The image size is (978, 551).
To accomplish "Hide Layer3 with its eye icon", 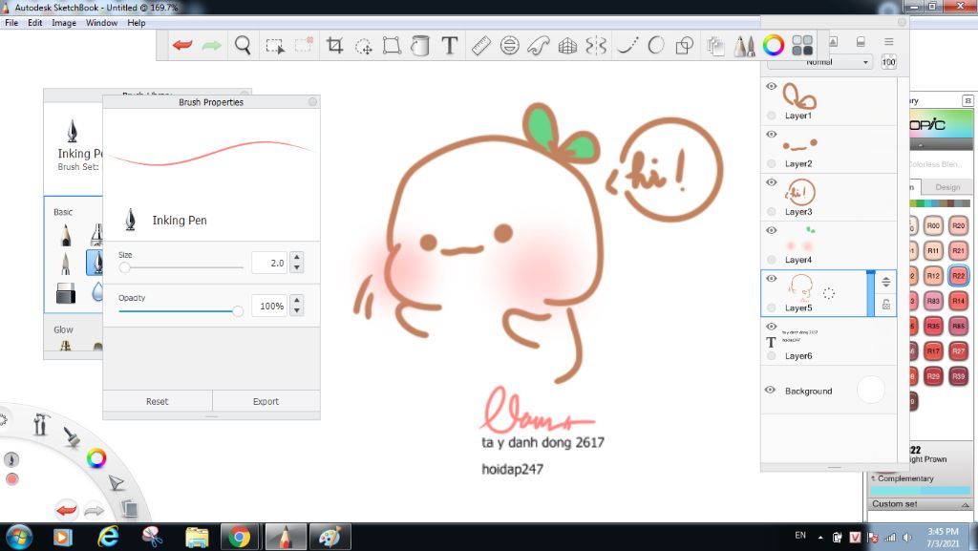I will coord(772,182).
